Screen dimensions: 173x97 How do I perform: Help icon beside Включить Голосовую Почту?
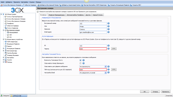click(84, 60)
